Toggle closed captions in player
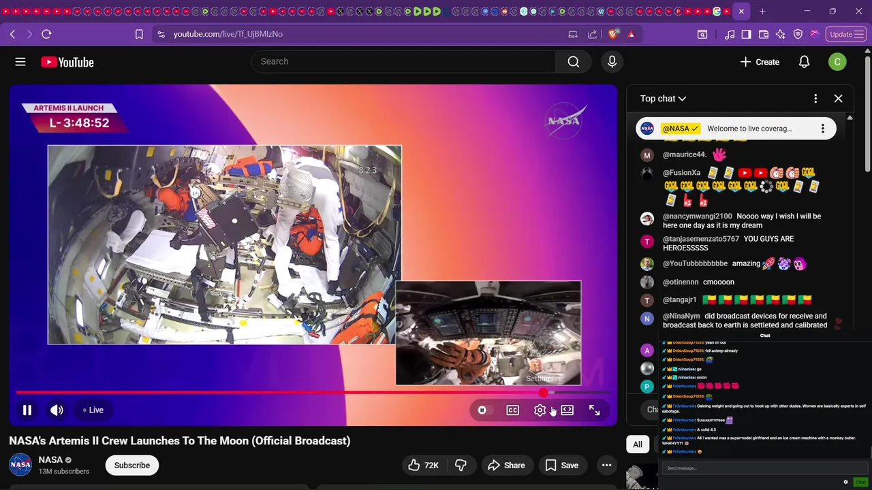 coord(512,410)
